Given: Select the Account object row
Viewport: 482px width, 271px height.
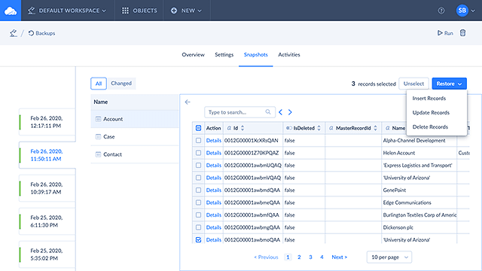Looking at the screenshot, I should point(135,119).
